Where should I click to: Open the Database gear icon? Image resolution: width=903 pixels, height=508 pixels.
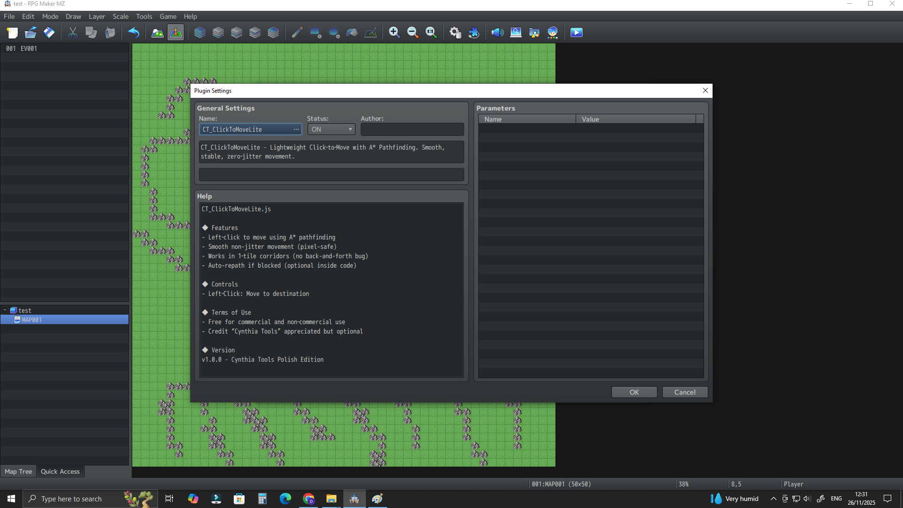455,32
